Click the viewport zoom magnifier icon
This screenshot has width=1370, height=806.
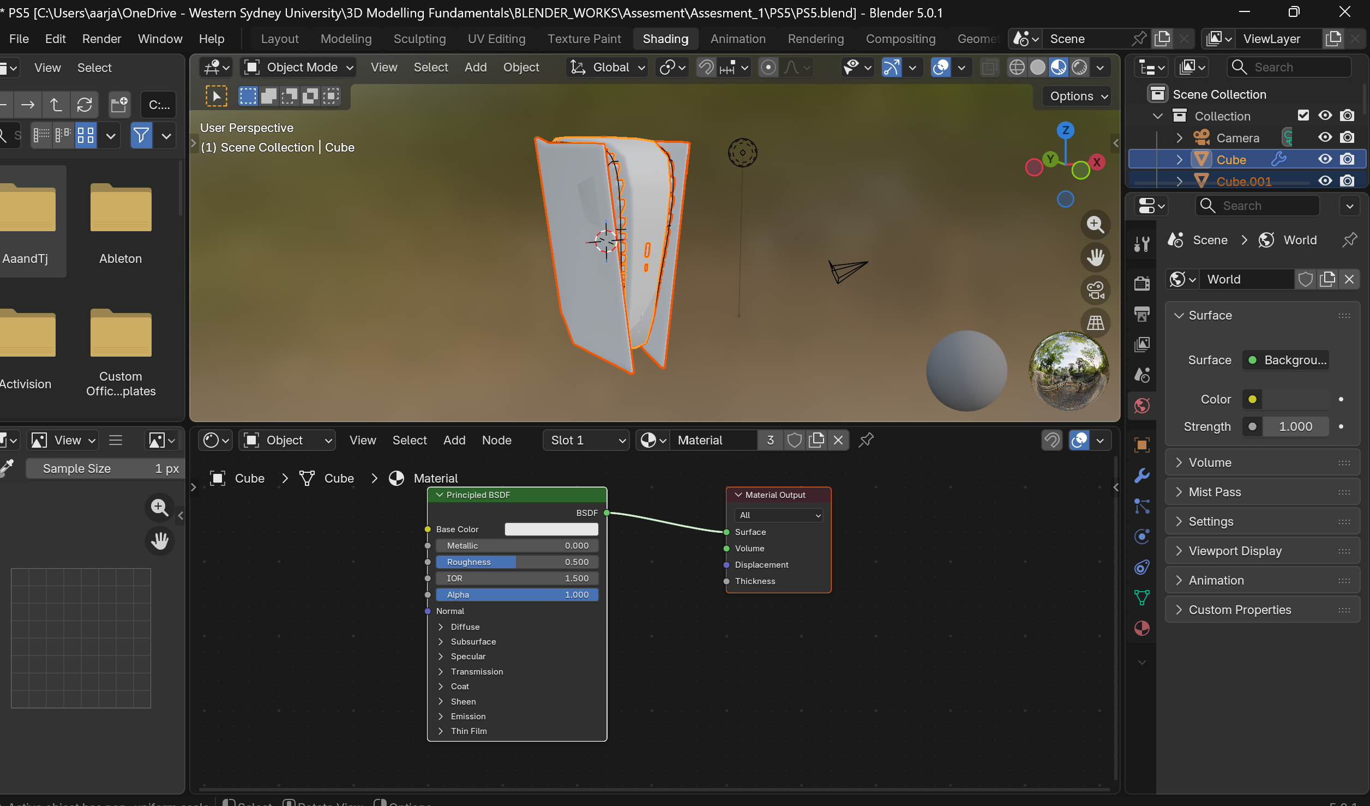pos(1095,224)
